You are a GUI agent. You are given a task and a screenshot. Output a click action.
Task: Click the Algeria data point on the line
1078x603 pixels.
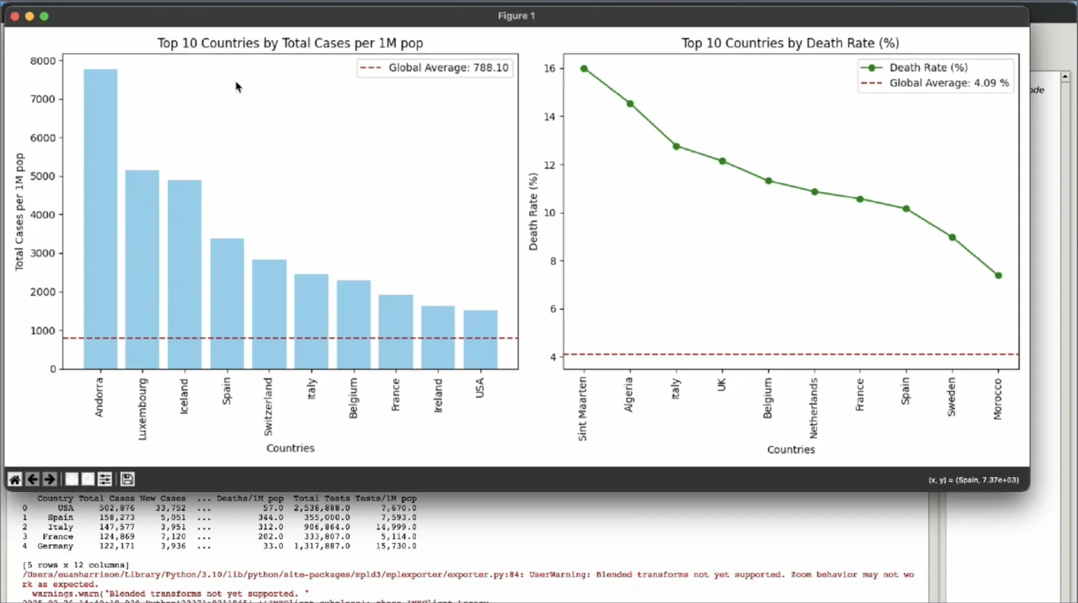click(x=630, y=104)
